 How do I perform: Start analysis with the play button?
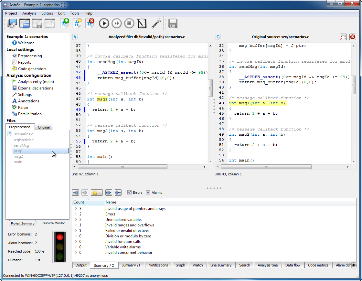tap(104, 23)
